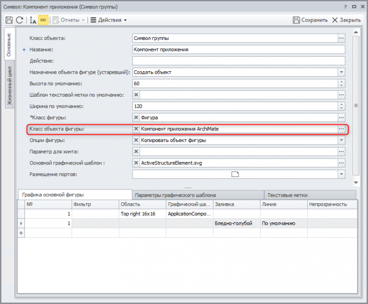
Task: Click the save disk icon in toolbar
Action: pyautogui.click(x=9, y=20)
